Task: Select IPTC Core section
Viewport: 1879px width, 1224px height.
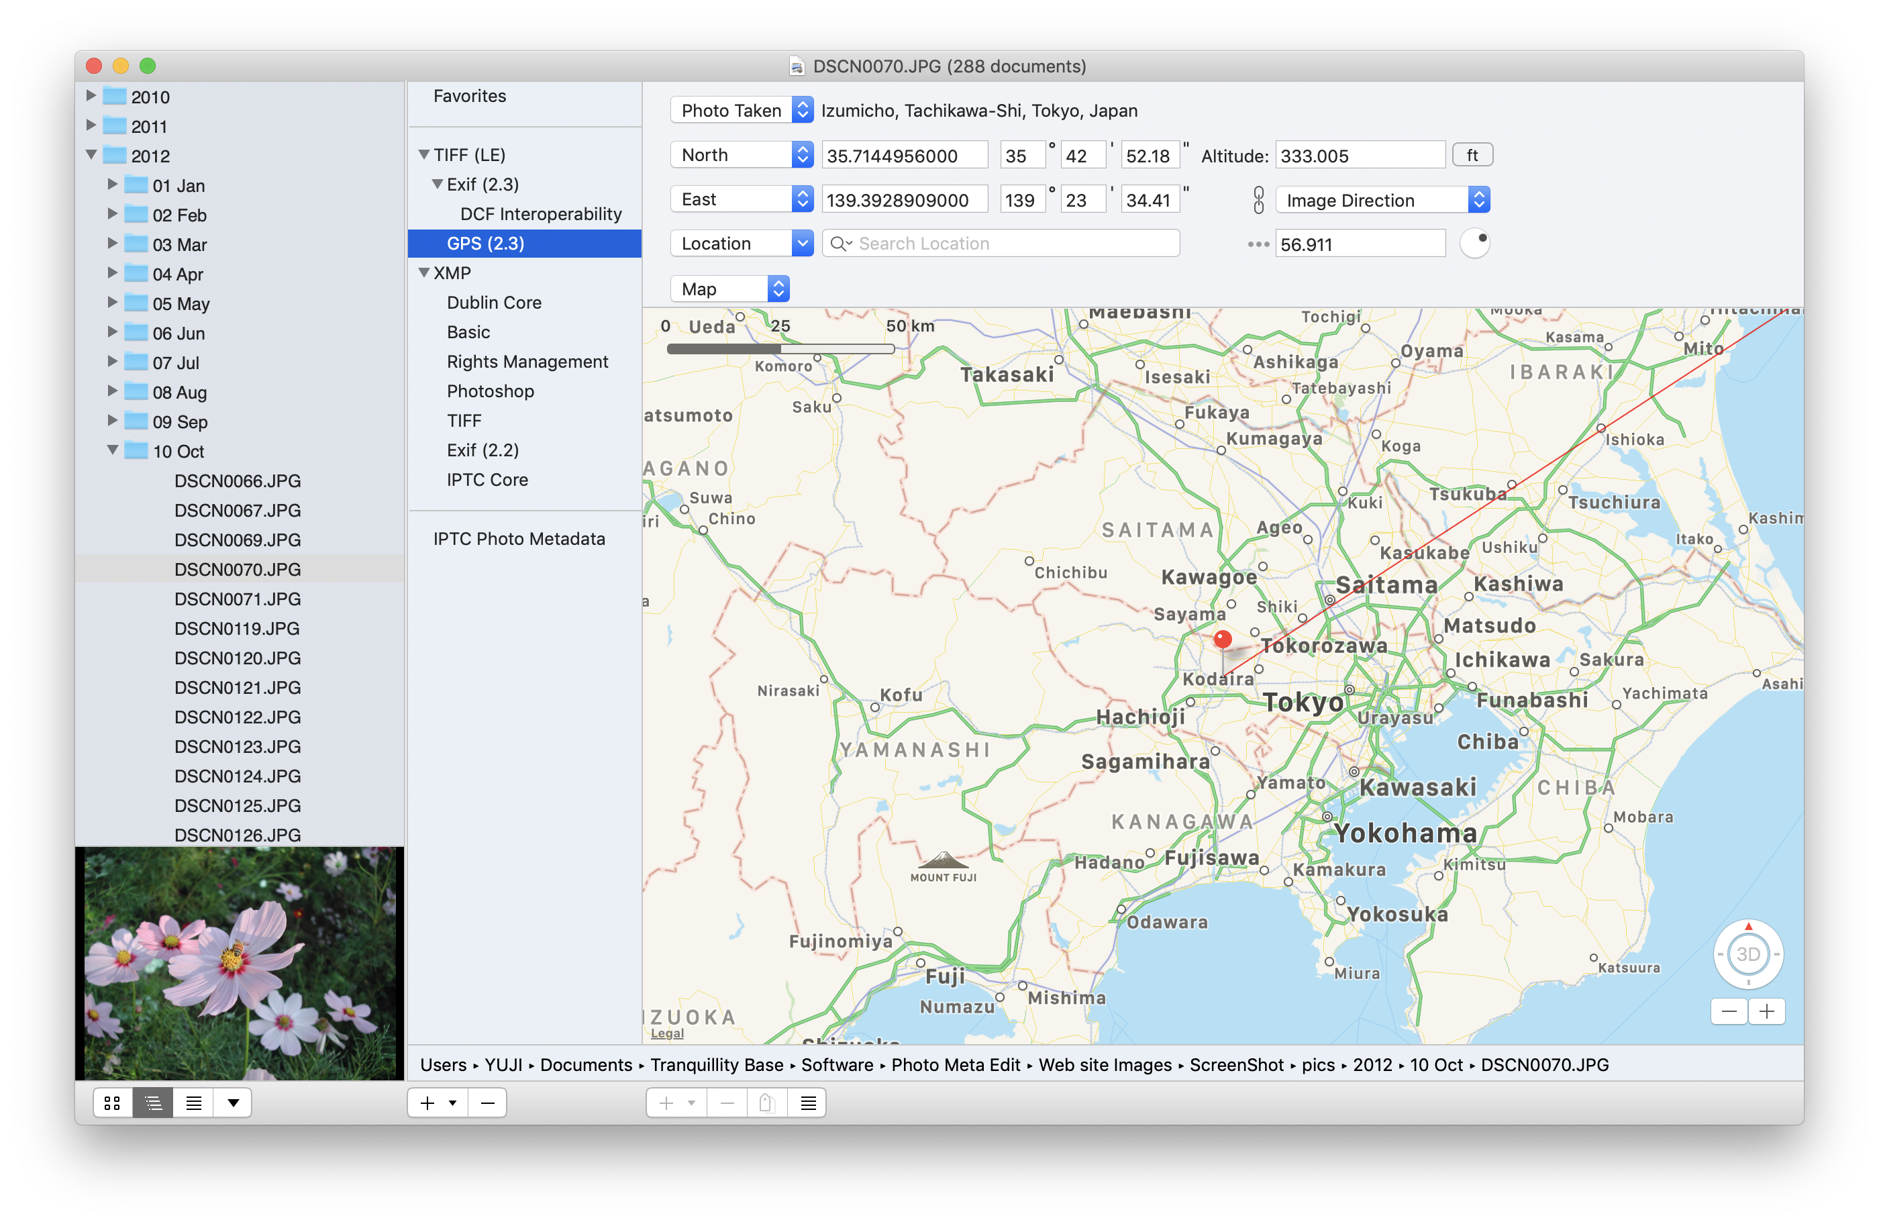Action: pos(487,479)
